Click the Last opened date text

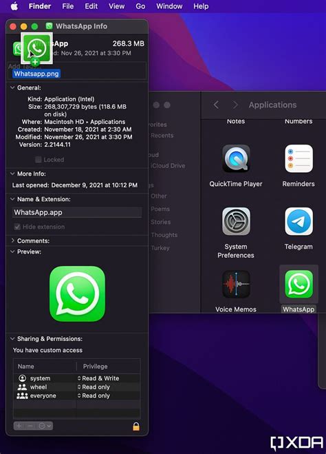point(94,185)
